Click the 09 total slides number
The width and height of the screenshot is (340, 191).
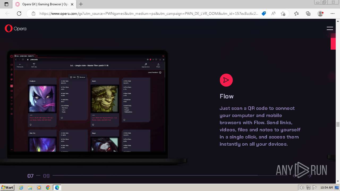pyautogui.click(x=46, y=176)
